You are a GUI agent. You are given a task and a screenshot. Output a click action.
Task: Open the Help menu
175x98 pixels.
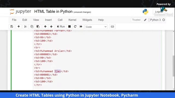pos(101,20)
